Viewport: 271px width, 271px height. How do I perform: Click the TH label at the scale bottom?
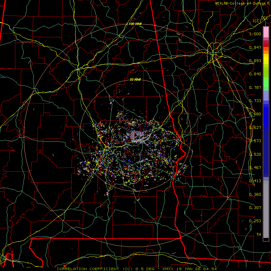pyautogui.click(x=259, y=234)
